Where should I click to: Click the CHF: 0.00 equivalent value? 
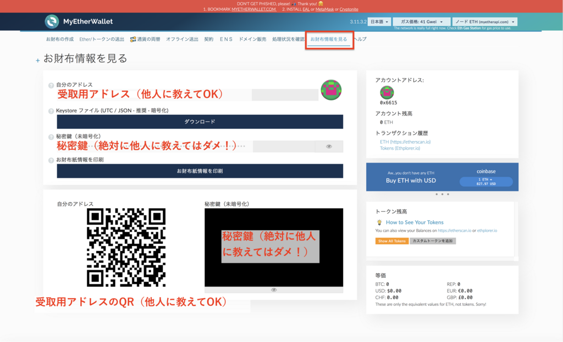[387, 298]
